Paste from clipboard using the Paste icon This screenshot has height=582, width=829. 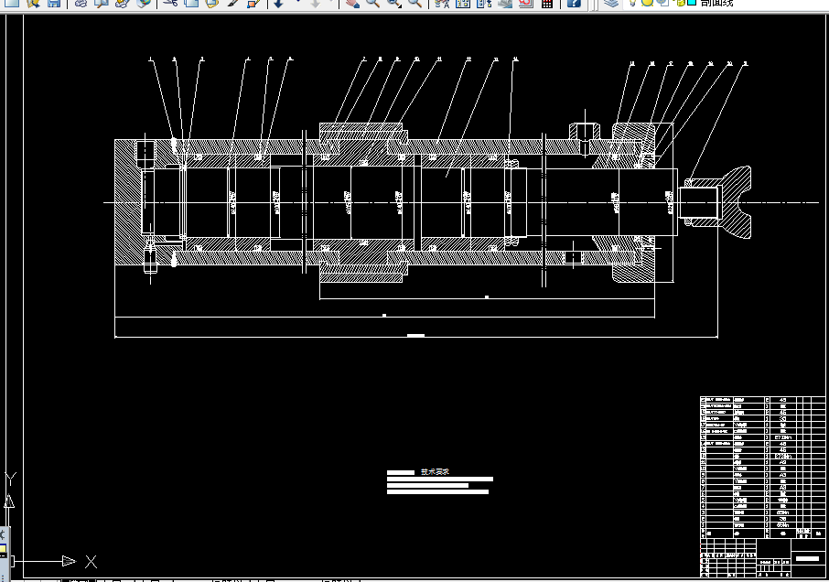[x=211, y=3]
